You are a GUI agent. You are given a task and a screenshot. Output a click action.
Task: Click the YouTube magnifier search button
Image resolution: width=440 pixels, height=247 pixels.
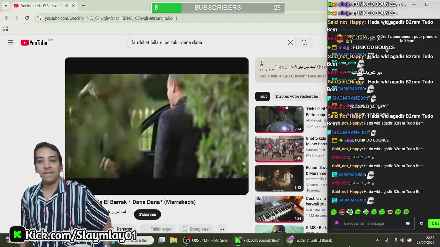[304, 43]
